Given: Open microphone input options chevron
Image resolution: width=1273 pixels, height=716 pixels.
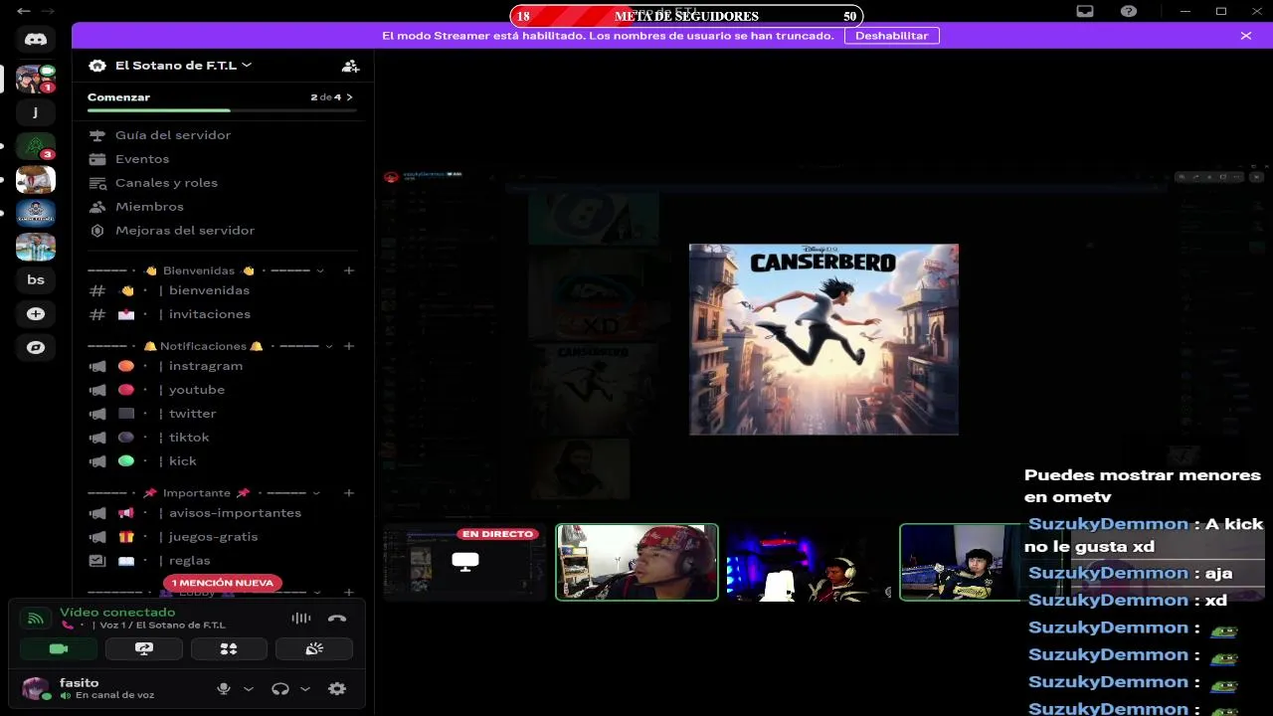Looking at the screenshot, I should tap(249, 688).
